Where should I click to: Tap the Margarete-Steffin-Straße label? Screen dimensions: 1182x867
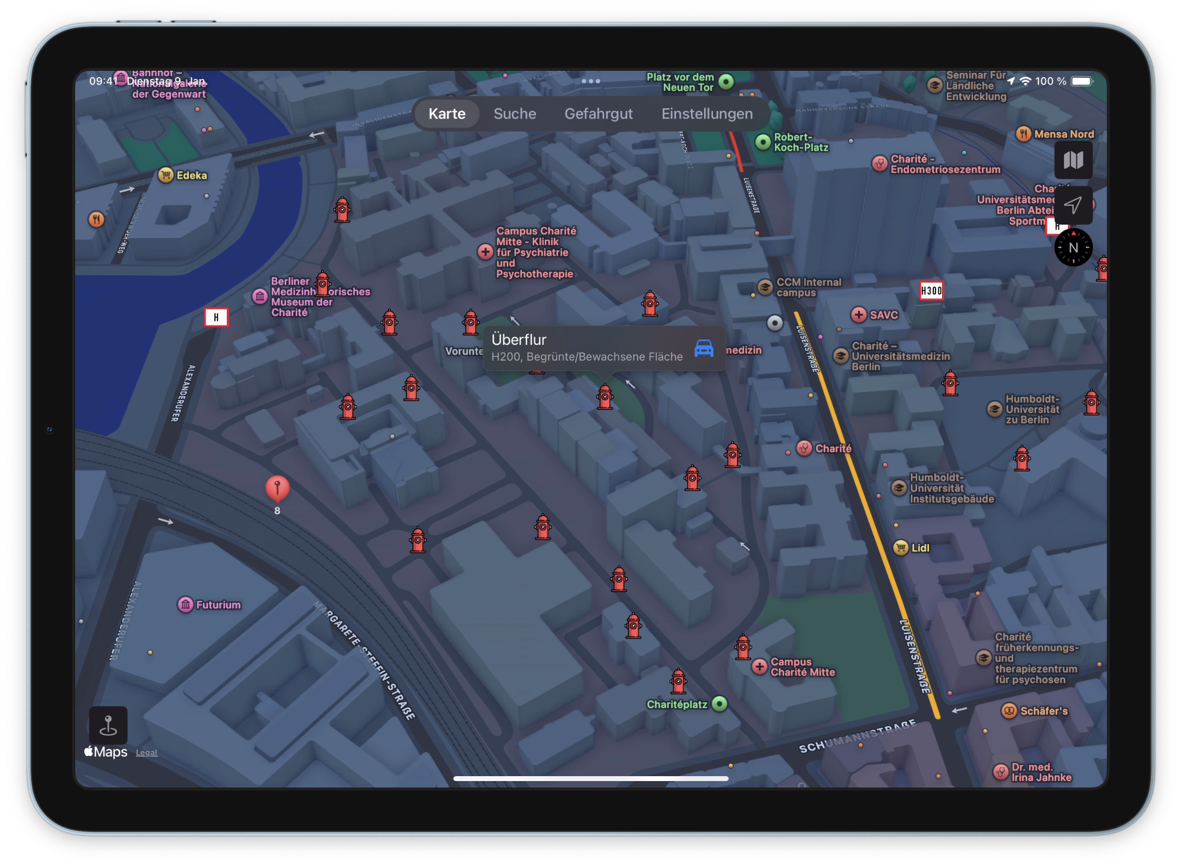point(364,660)
